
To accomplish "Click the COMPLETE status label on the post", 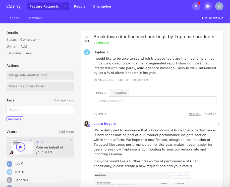I will click(101, 43).
